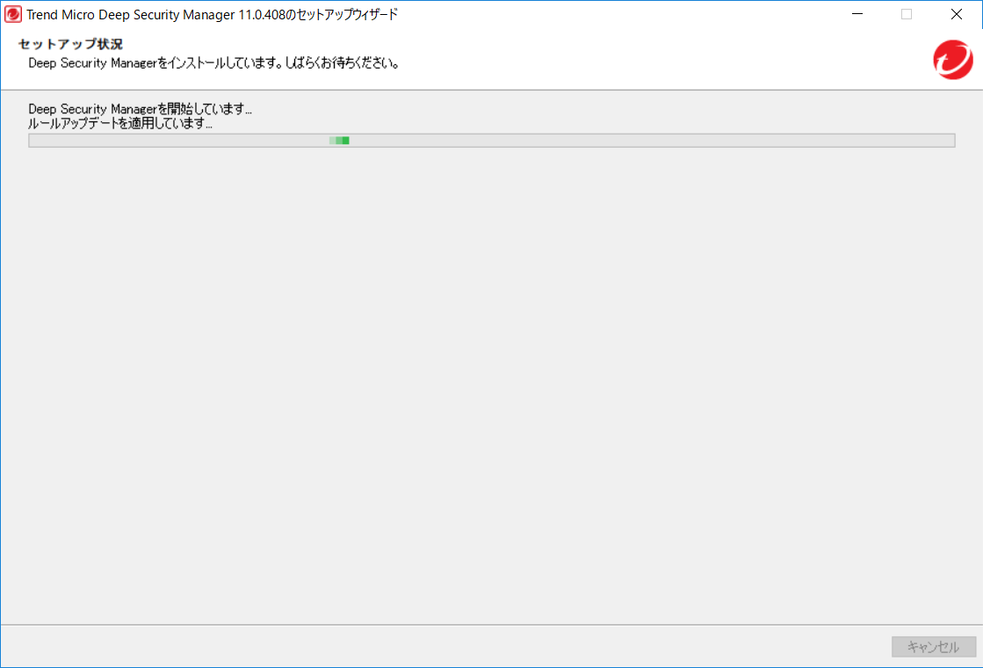Minimize the setup wizard window
Screen dimensions: 983x668
[x=857, y=14]
